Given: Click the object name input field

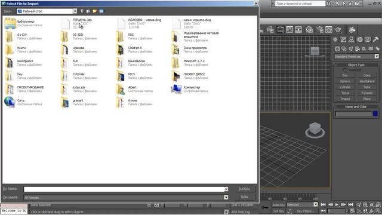Looking at the screenshot, I should pyautogui.click(x=353, y=113).
